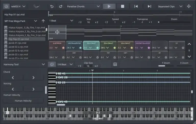Toggle favorite star on D-2 pad
196x124 pixels.
click(97, 48)
